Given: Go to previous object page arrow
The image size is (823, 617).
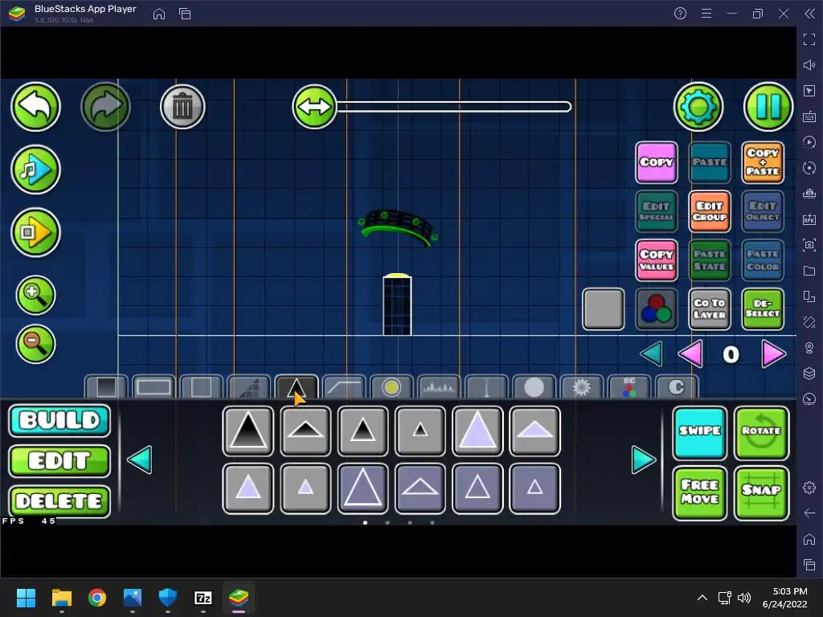Looking at the screenshot, I should coord(140,460).
